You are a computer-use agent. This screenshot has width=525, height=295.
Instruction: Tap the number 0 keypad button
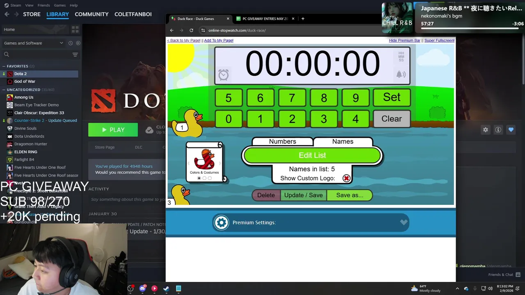tap(228, 119)
